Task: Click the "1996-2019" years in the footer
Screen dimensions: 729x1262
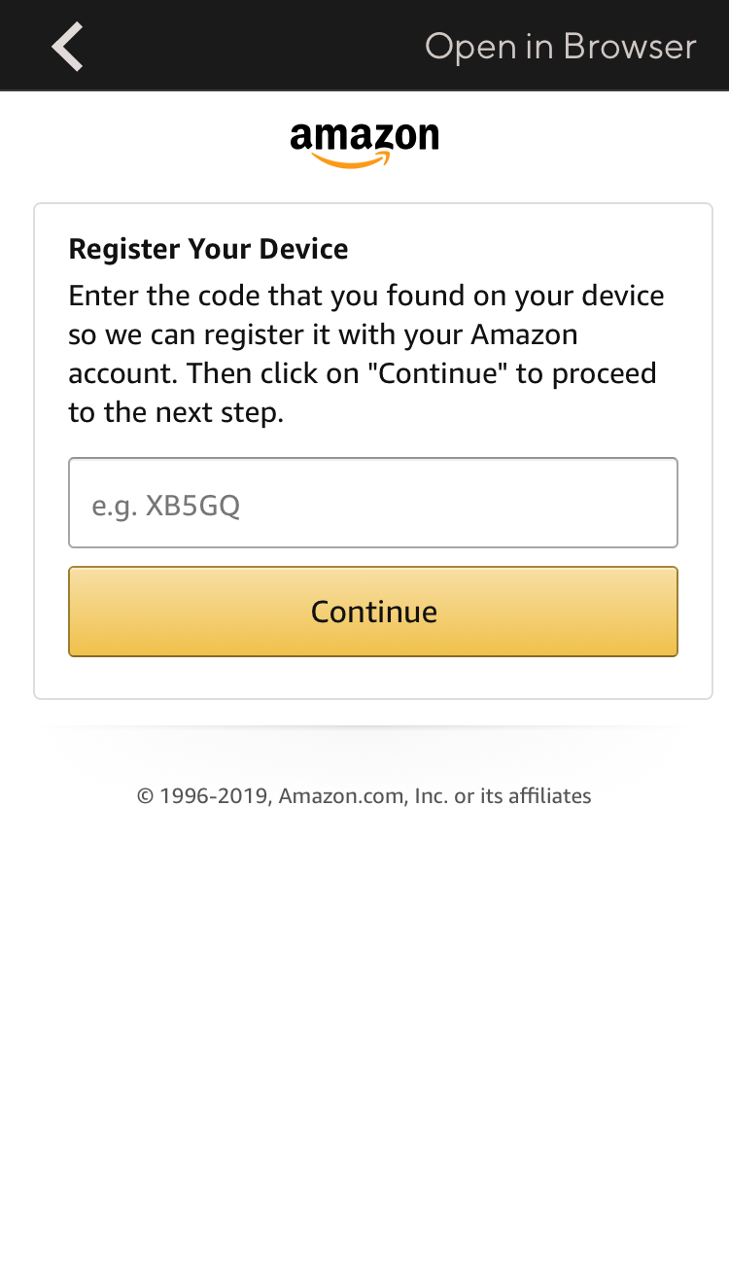Action: [x=214, y=795]
